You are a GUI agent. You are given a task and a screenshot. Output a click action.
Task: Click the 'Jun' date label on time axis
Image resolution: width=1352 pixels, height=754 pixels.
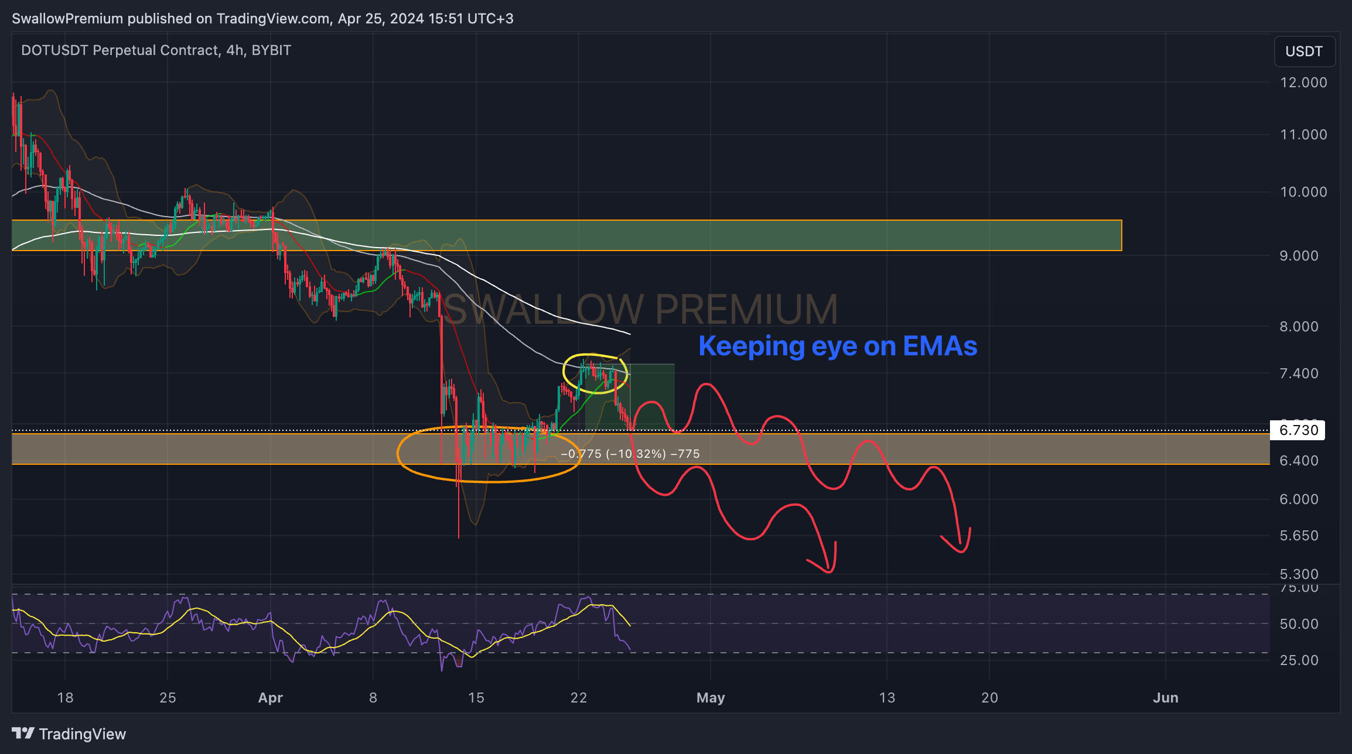pos(1166,698)
